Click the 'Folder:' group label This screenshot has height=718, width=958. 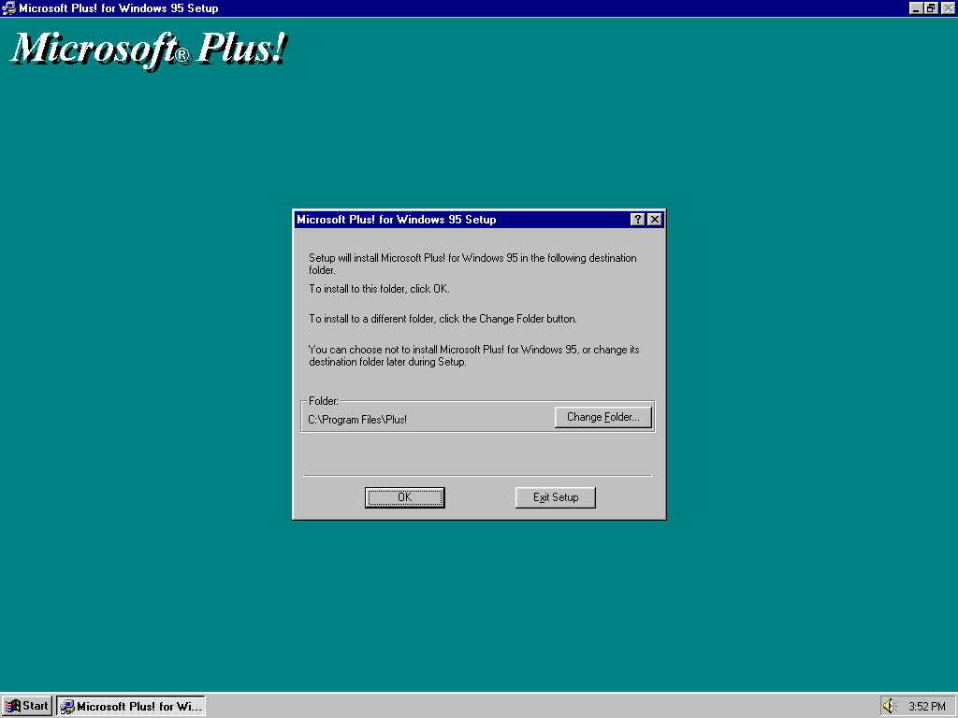pyautogui.click(x=323, y=401)
